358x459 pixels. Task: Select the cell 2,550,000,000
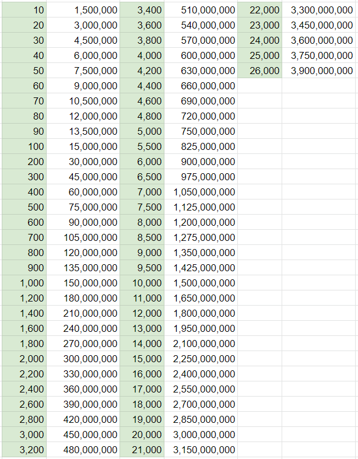(x=201, y=389)
